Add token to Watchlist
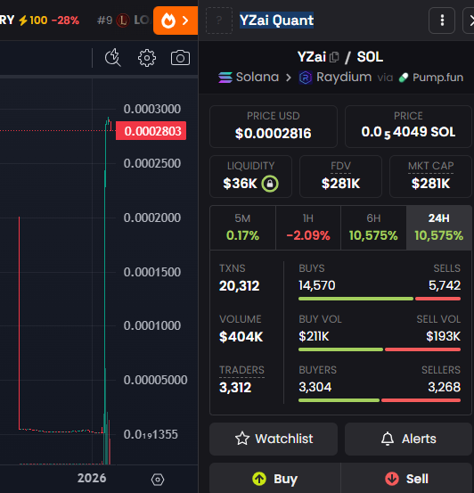Image resolution: width=474 pixels, height=493 pixels. click(x=274, y=439)
